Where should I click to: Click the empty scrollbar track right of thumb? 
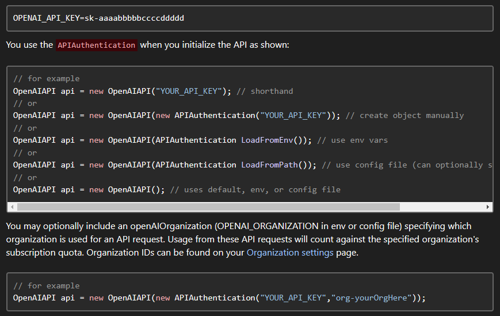442,207
